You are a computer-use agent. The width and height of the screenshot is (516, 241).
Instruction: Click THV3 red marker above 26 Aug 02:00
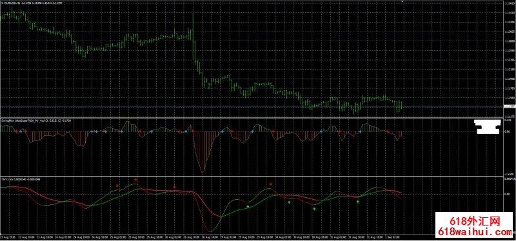(174, 187)
